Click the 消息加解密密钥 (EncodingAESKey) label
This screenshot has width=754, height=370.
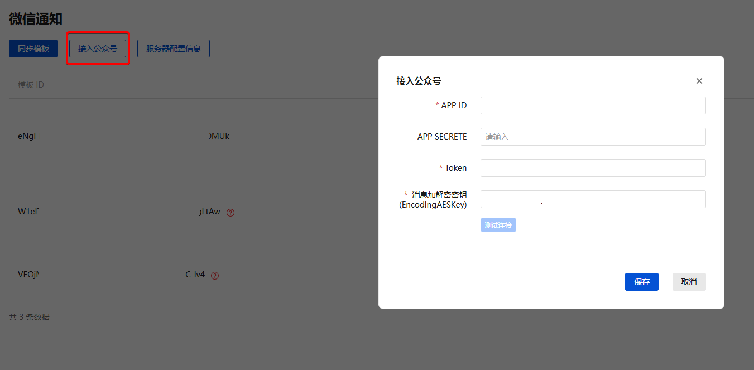[433, 200]
